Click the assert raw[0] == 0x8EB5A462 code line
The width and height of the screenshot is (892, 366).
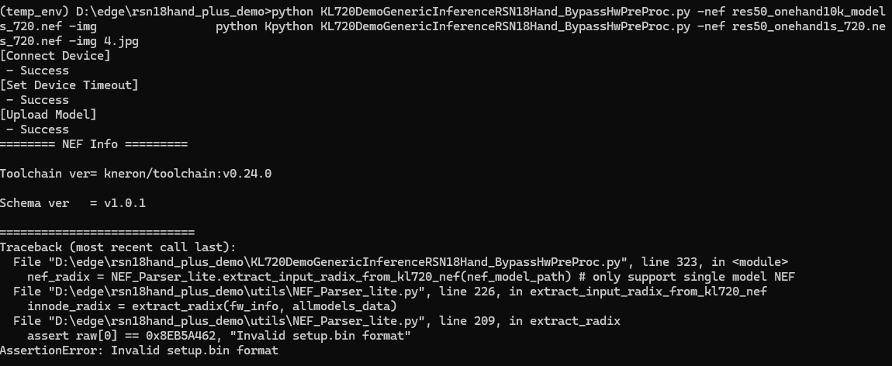pos(219,336)
